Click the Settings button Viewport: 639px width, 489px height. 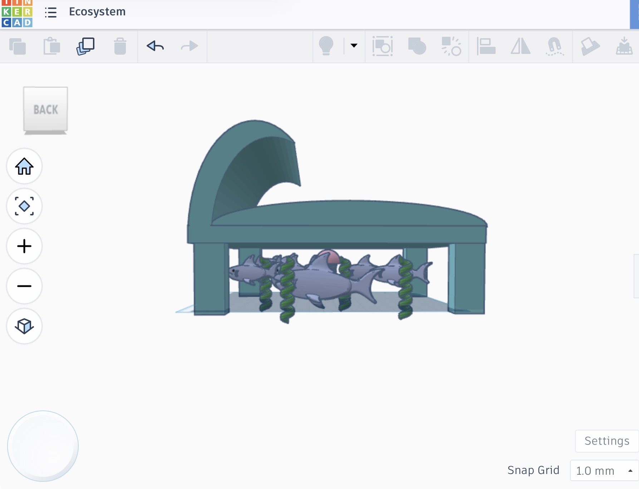point(607,441)
